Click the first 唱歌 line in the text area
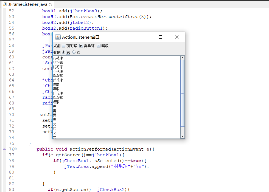This screenshot has width=269, height=192. point(56,84)
